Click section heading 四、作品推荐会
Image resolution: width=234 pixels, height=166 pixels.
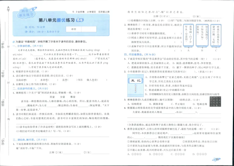click(x=140, y=55)
